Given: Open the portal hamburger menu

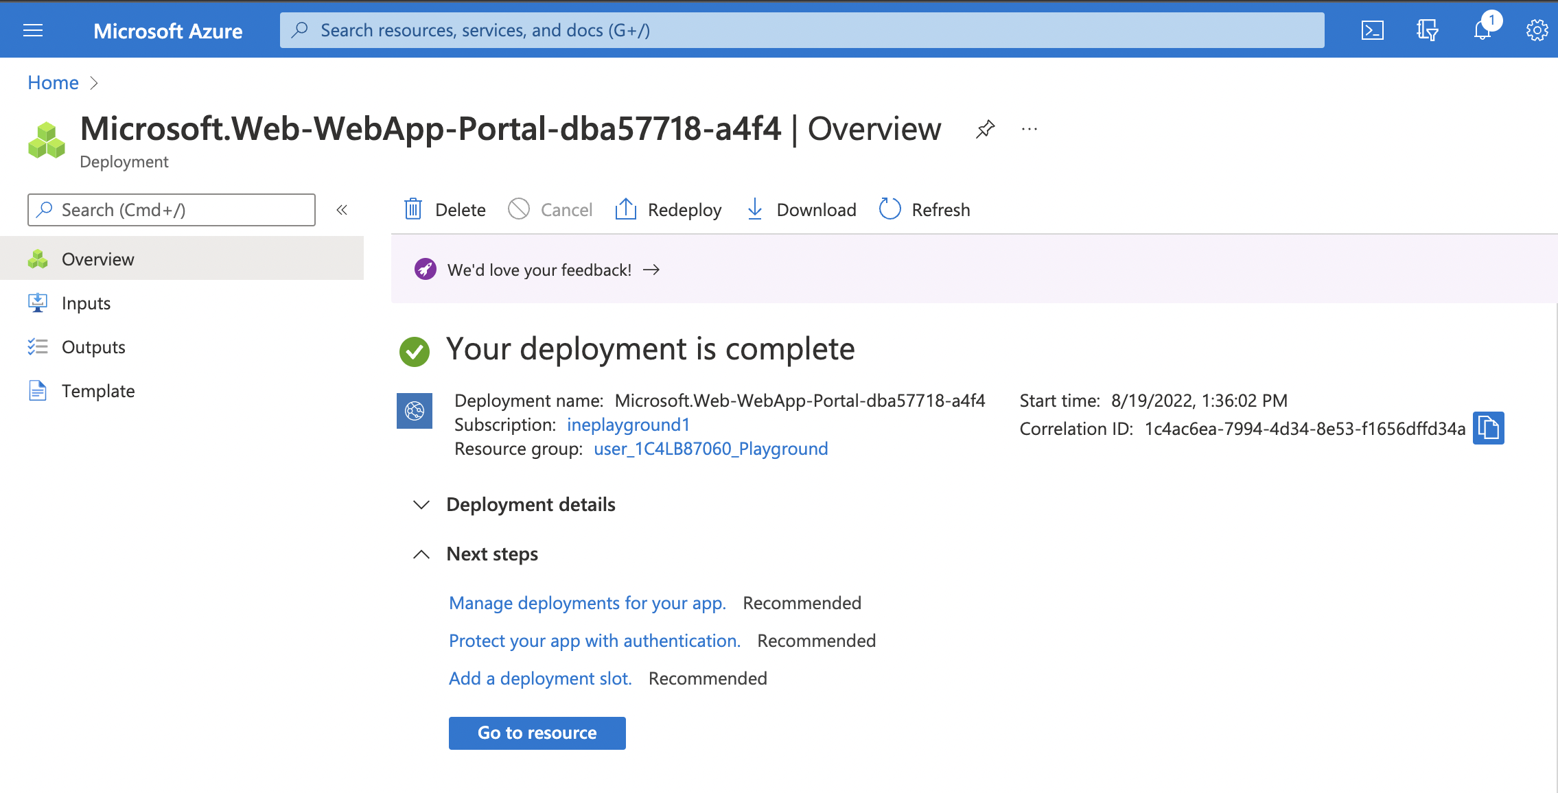Looking at the screenshot, I should pyautogui.click(x=33, y=30).
